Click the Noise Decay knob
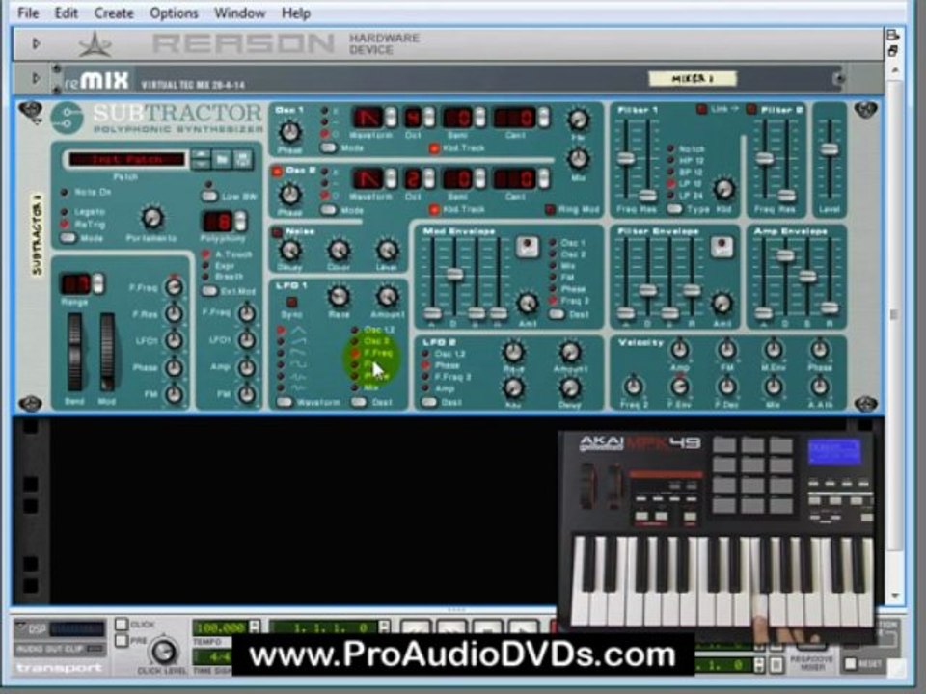Viewport: 926px width, 694px height. pyautogui.click(x=290, y=251)
